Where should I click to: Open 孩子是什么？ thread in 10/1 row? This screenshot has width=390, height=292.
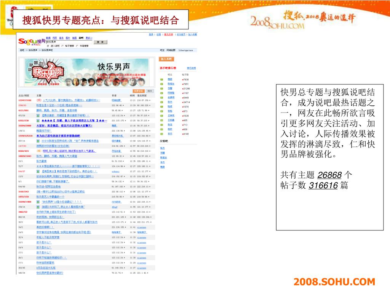click(44, 243)
